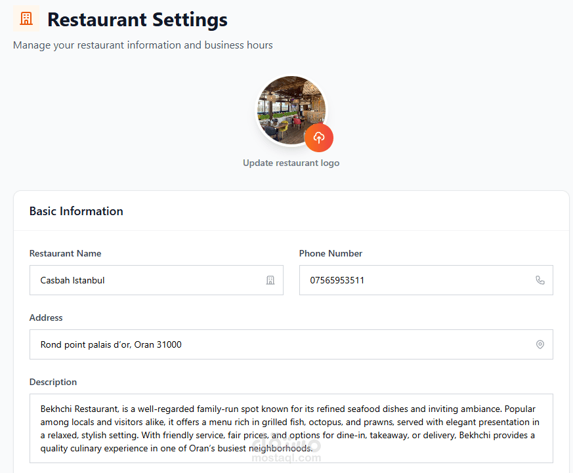Click the orange building icon beside Restaurant Settings
The height and width of the screenshot is (473, 573).
coord(26,18)
